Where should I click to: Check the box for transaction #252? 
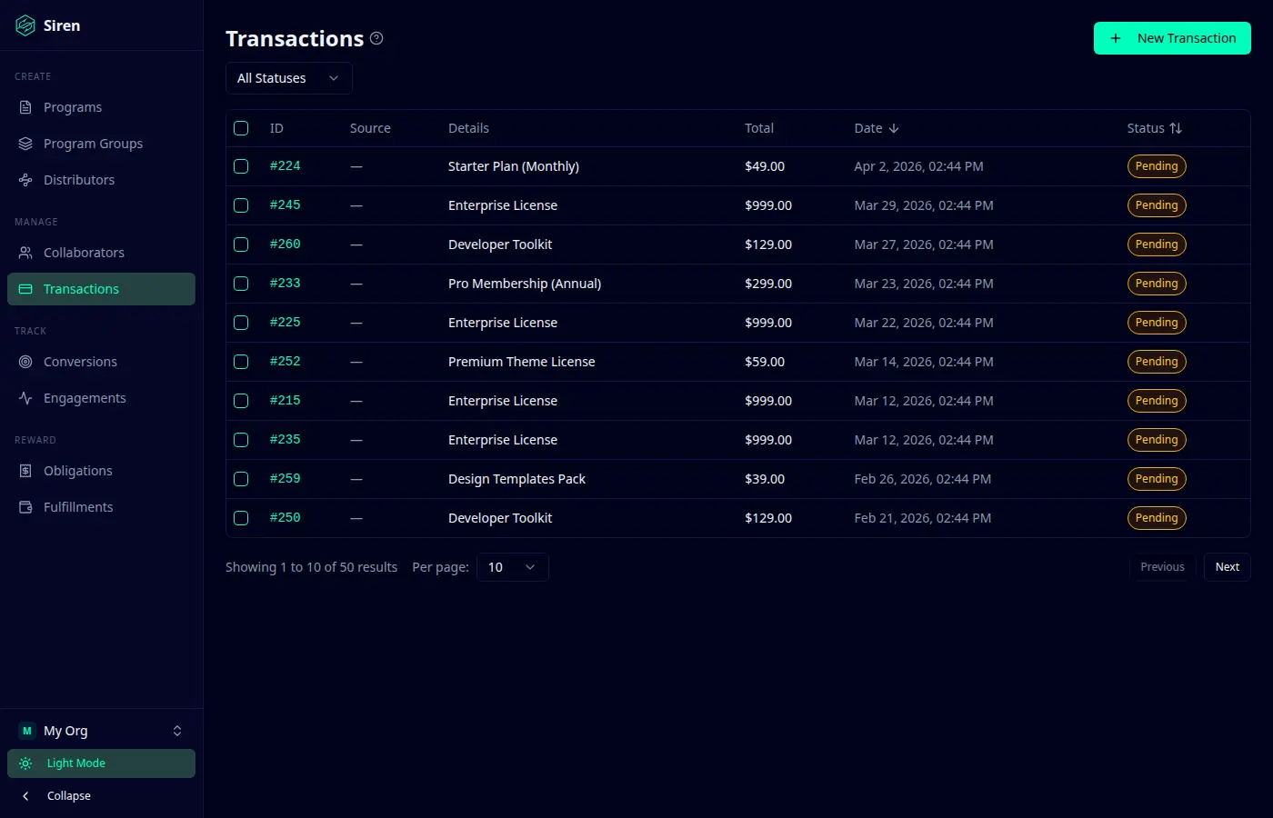click(x=241, y=362)
